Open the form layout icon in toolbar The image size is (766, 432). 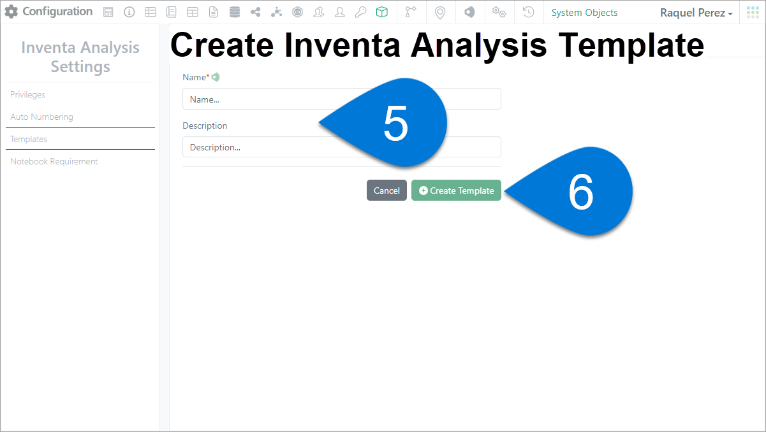click(x=108, y=12)
